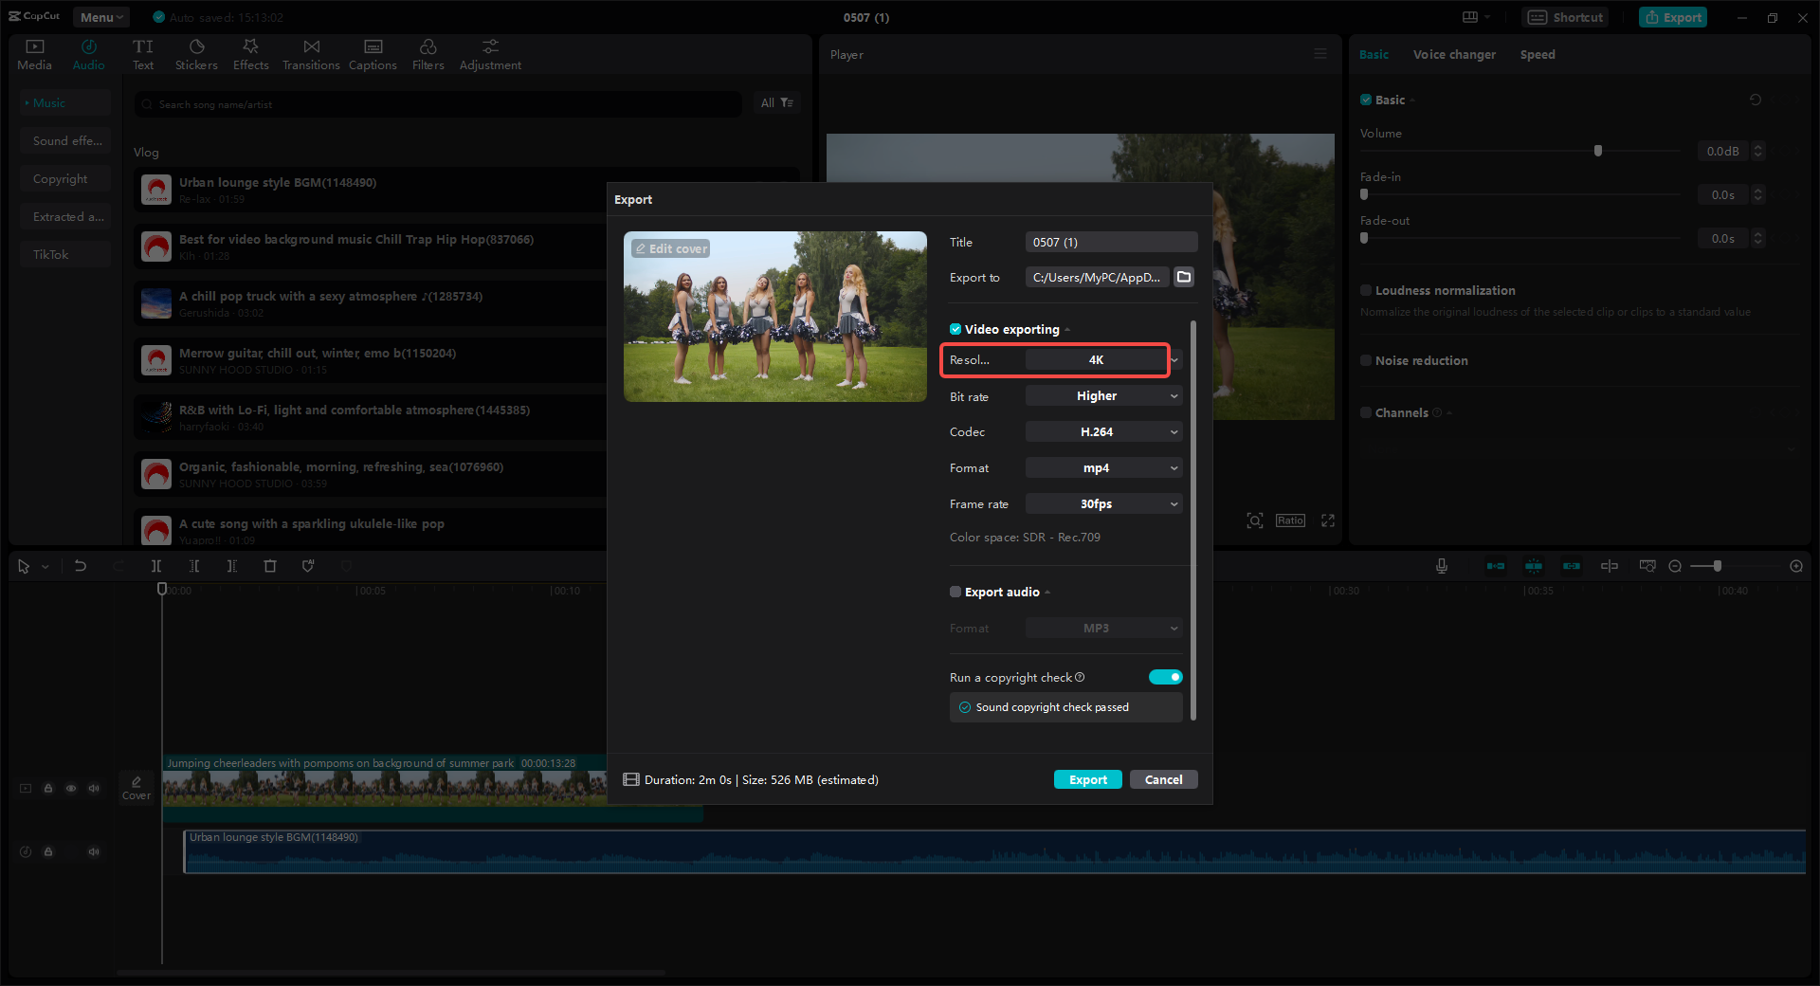Click the Urban lounge audio clip on timeline
The image size is (1820, 986).
(x=994, y=851)
